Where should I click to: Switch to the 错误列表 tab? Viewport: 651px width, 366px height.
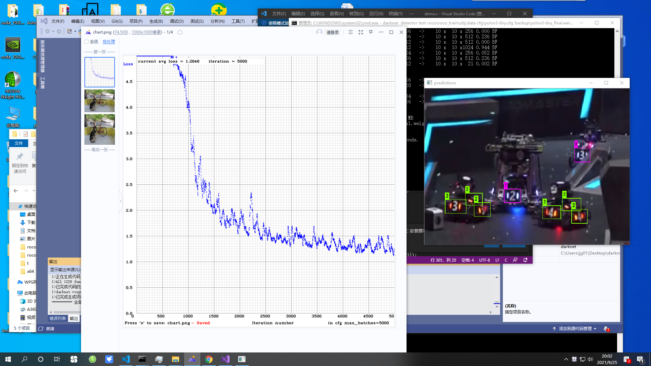(x=58, y=319)
